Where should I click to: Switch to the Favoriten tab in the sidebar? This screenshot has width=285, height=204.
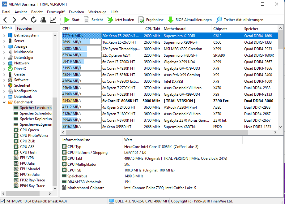(x=24, y=28)
